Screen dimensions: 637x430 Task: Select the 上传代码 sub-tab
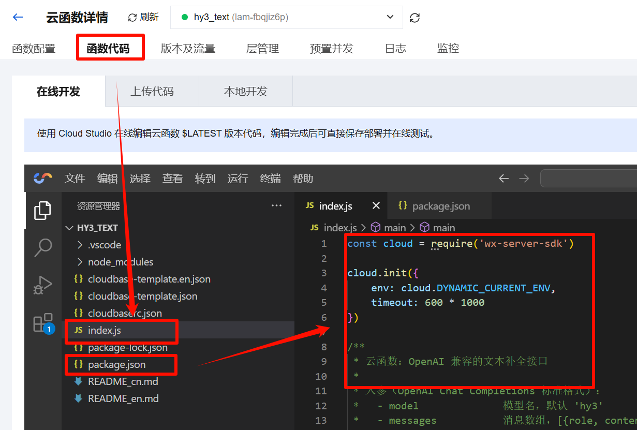click(x=152, y=92)
